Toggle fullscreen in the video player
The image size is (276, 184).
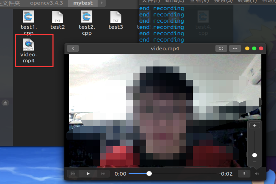[221, 48]
